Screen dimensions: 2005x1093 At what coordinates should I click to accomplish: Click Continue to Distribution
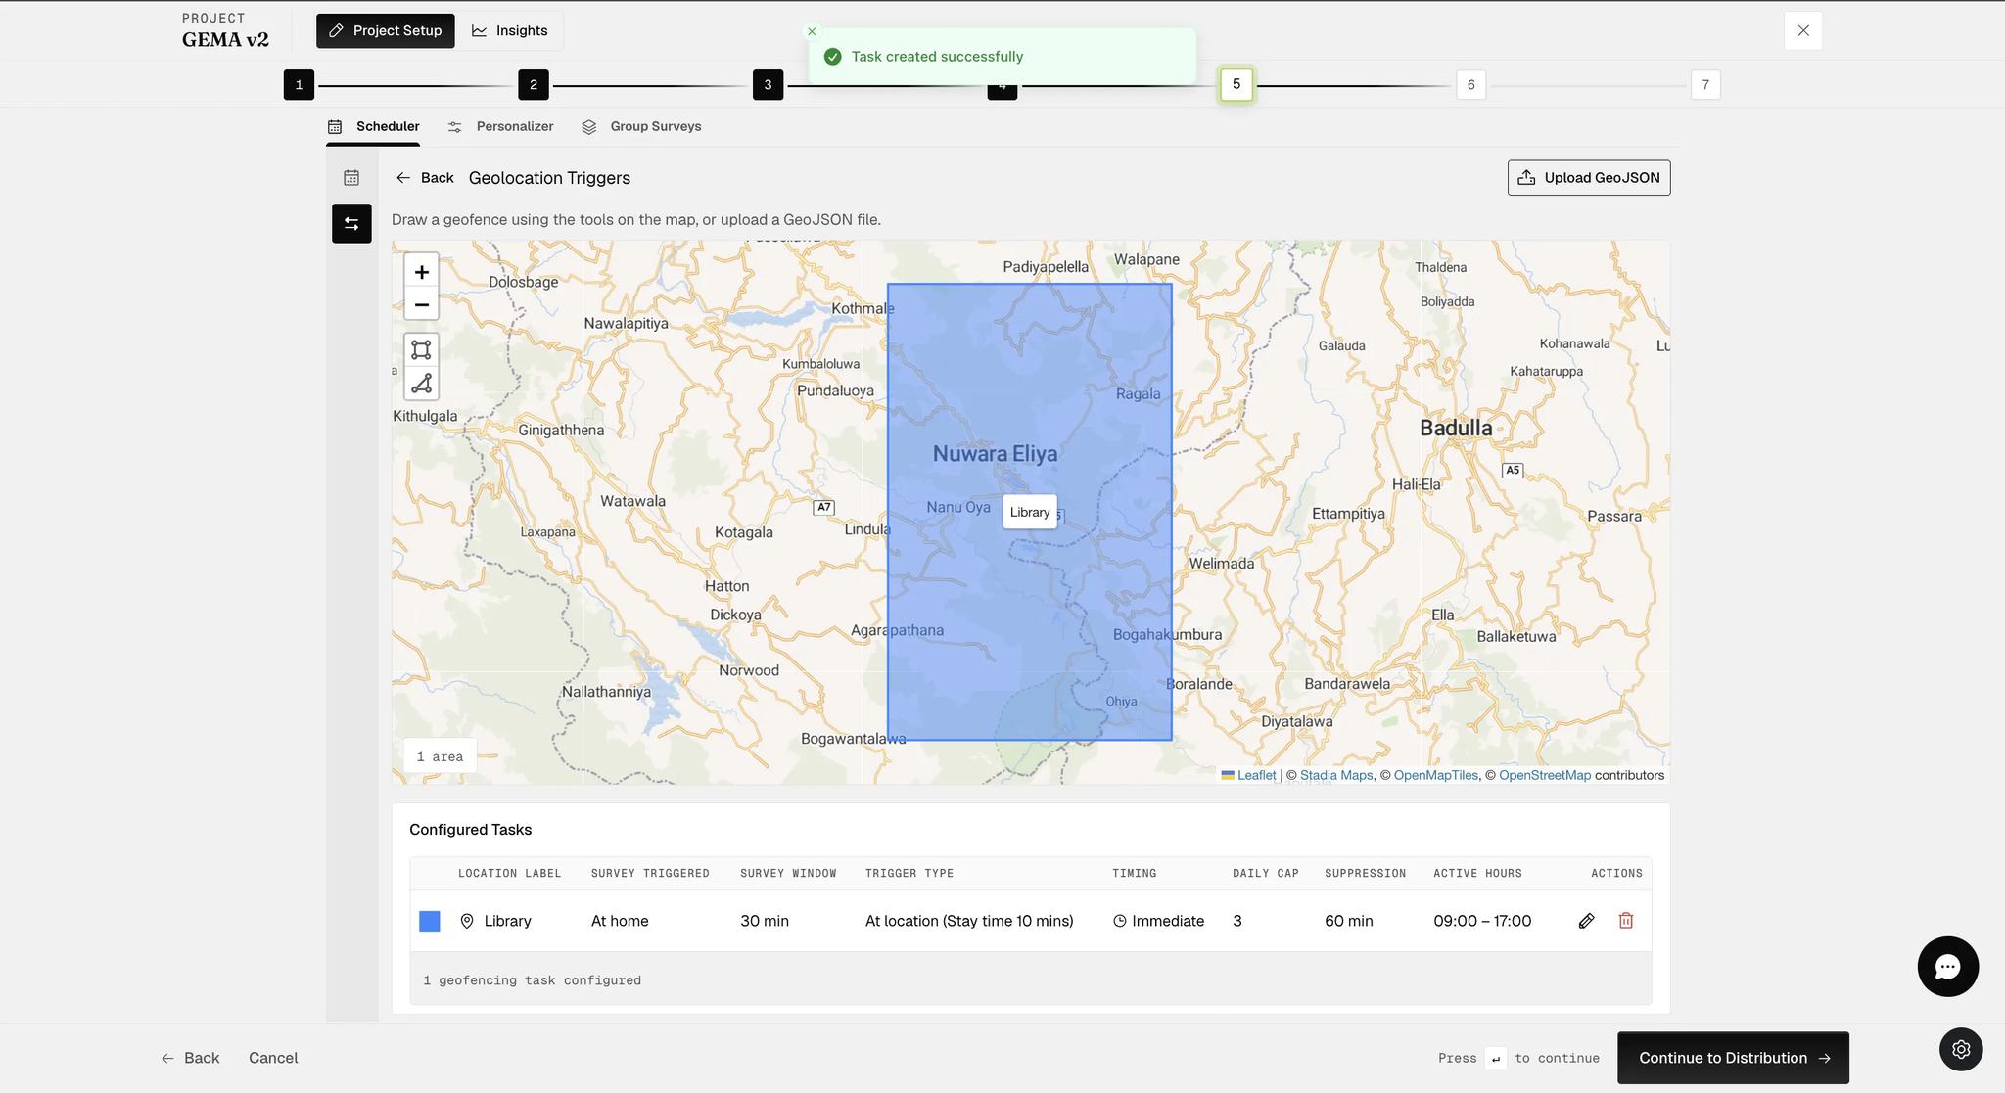pos(1733,1058)
